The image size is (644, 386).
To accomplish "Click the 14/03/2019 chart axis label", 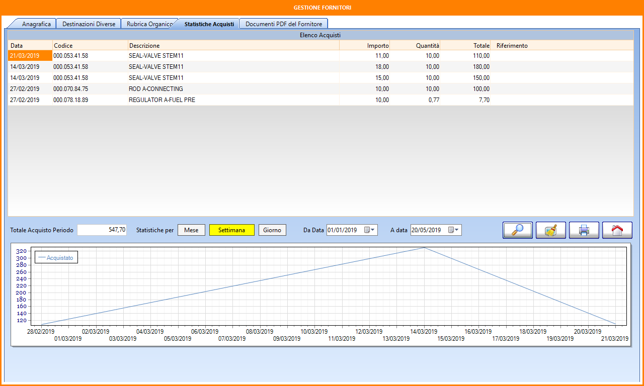I will pyautogui.click(x=424, y=332).
